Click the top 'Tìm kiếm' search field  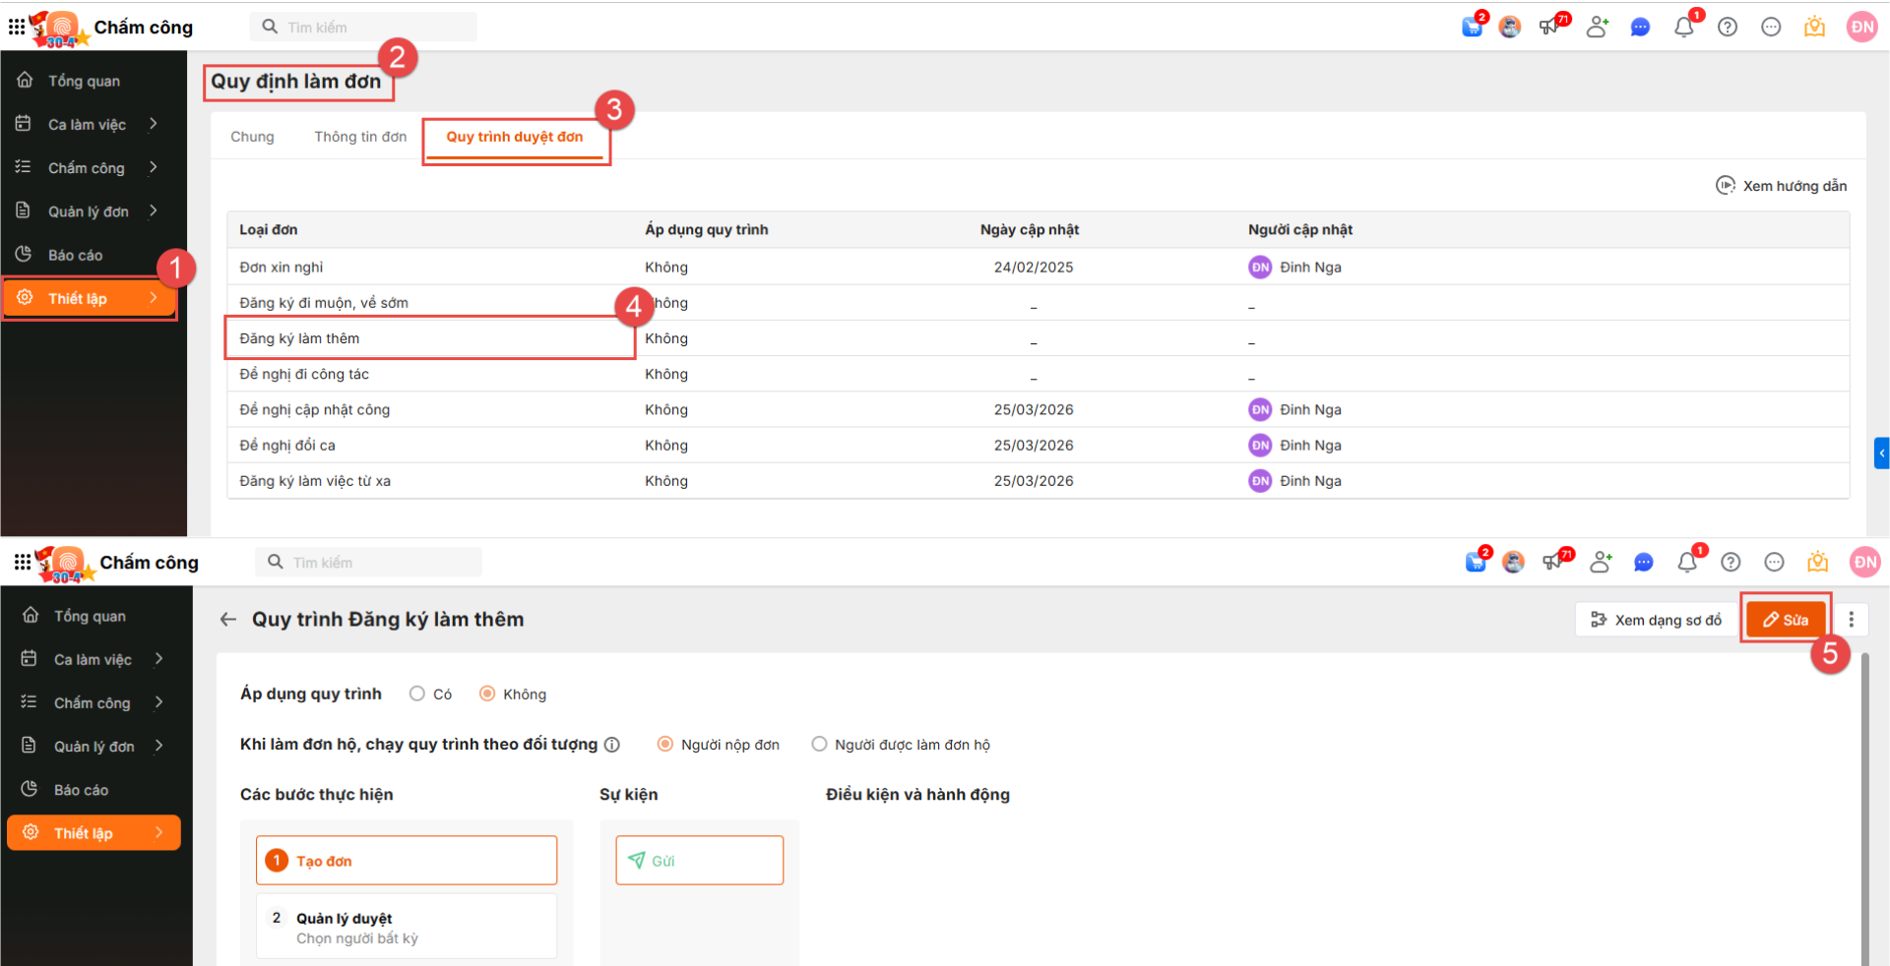tap(374, 28)
